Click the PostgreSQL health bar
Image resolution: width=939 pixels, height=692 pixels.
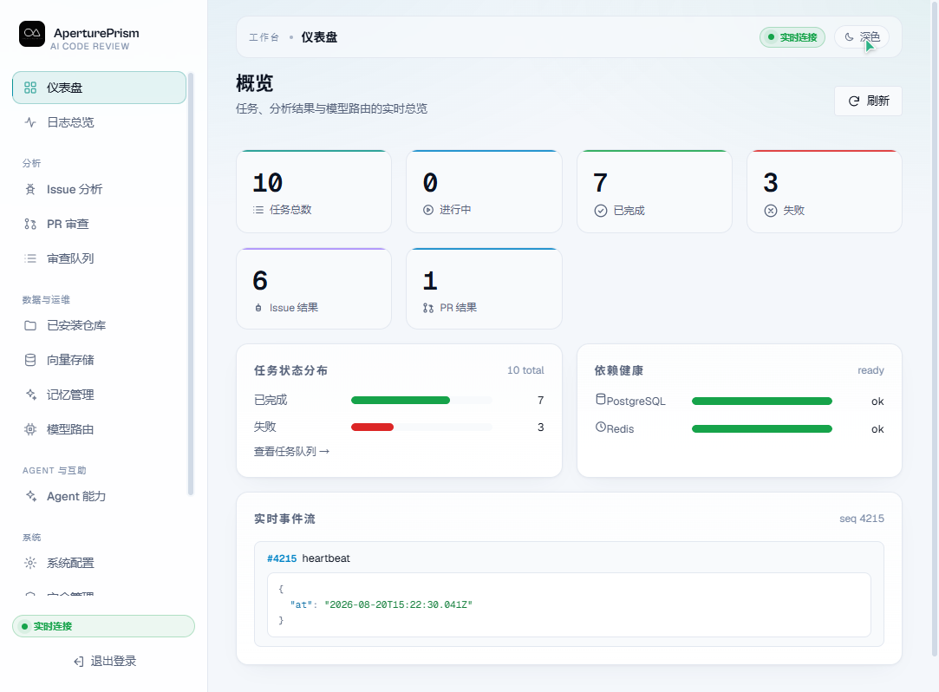pos(762,401)
